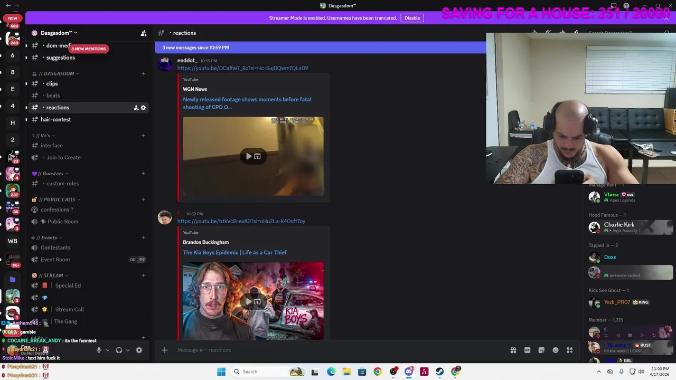This screenshot has width=676, height=380.
Task: Open File Explorer from the taskbar
Action: pos(346,372)
